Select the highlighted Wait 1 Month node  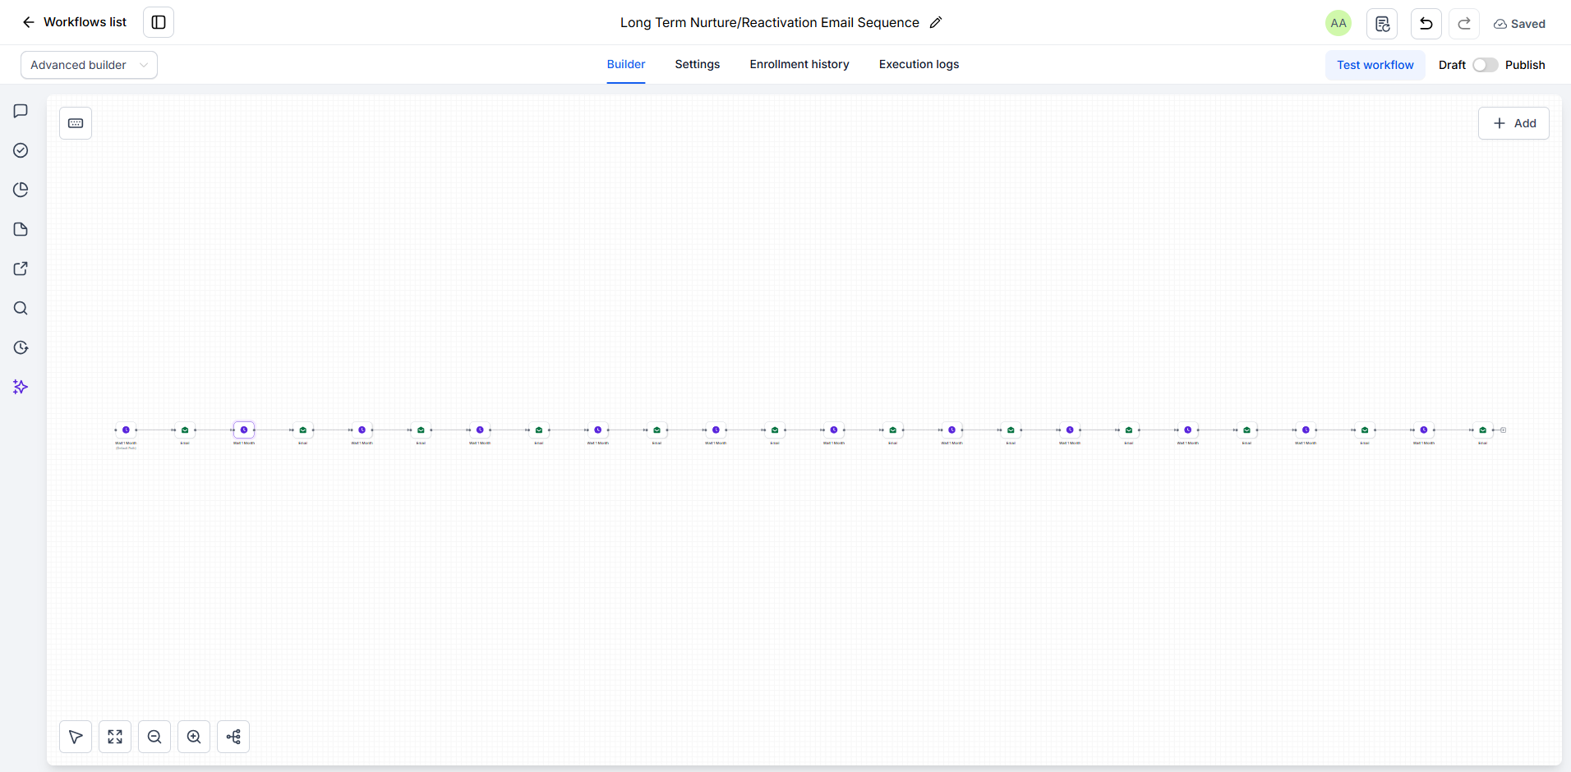pyautogui.click(x=244, y=430)
